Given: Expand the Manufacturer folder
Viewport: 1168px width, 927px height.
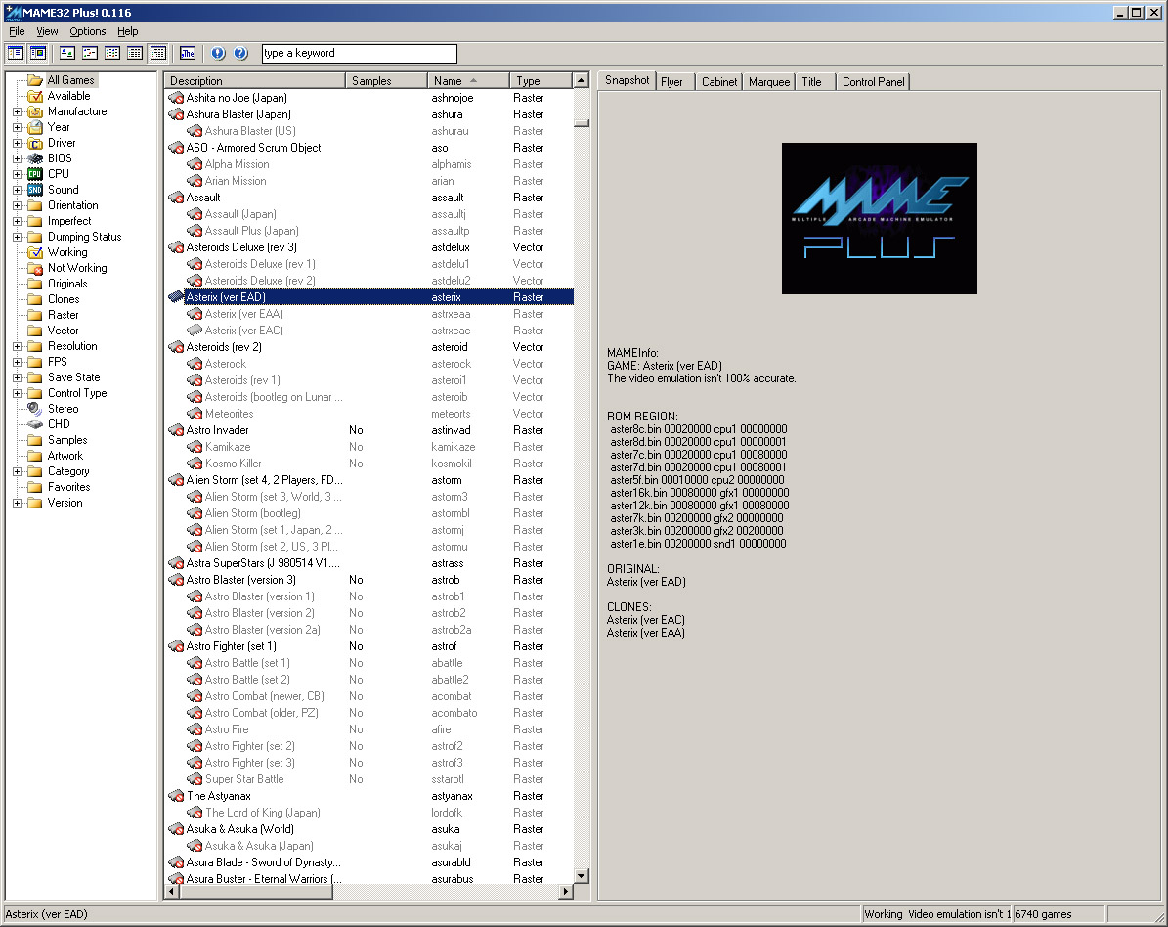Looking at the screenshot, I should 18,111.
